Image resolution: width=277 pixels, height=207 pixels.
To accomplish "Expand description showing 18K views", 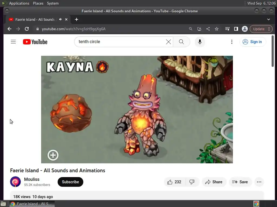I will tap(137, 195).
